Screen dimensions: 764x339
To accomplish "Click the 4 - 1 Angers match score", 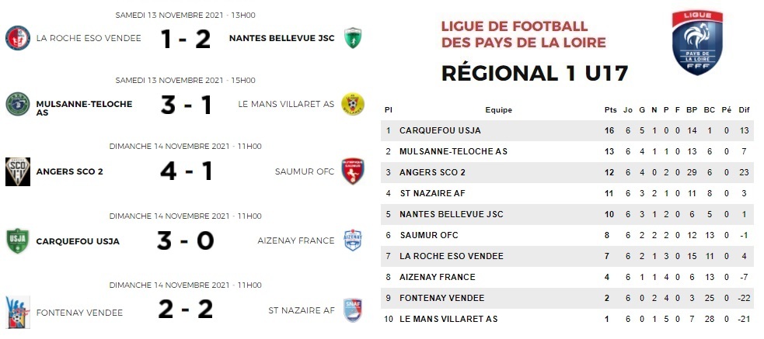I will 186,171.
